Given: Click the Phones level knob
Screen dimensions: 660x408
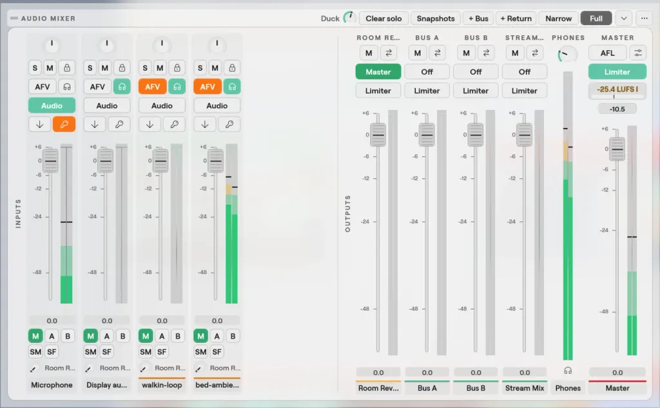Looking at the screenshot, I should click(567, 55).
